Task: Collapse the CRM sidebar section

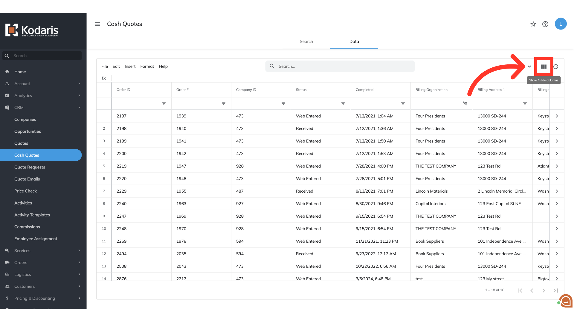Action: [x=79, y=107]
